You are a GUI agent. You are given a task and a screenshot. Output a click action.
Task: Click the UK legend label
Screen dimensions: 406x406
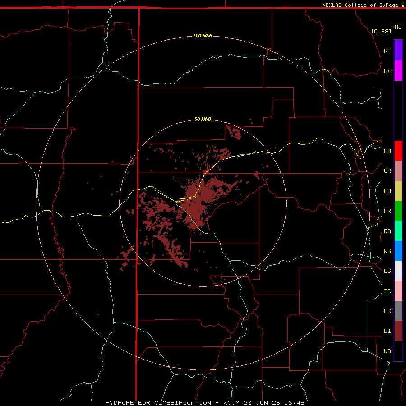coord(387,71)
